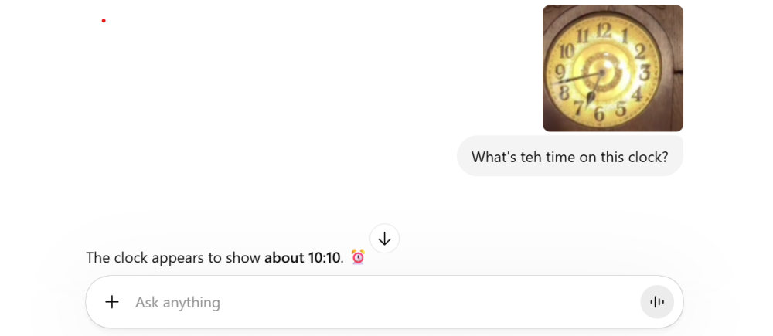Start voice mode with the waveform icon
773x336 pixels.
point(657,302)
